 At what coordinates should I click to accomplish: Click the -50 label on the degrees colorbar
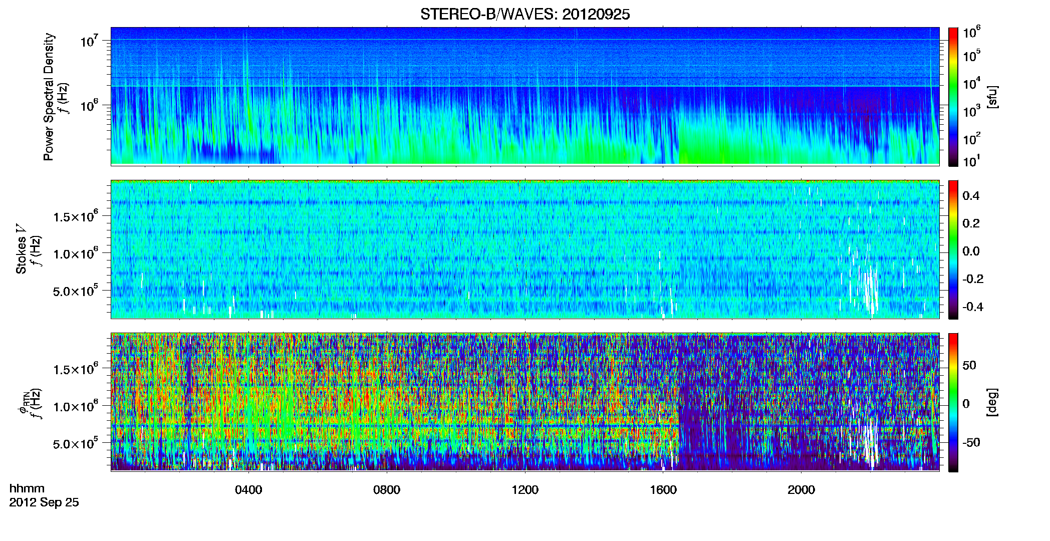coord(971,442)
